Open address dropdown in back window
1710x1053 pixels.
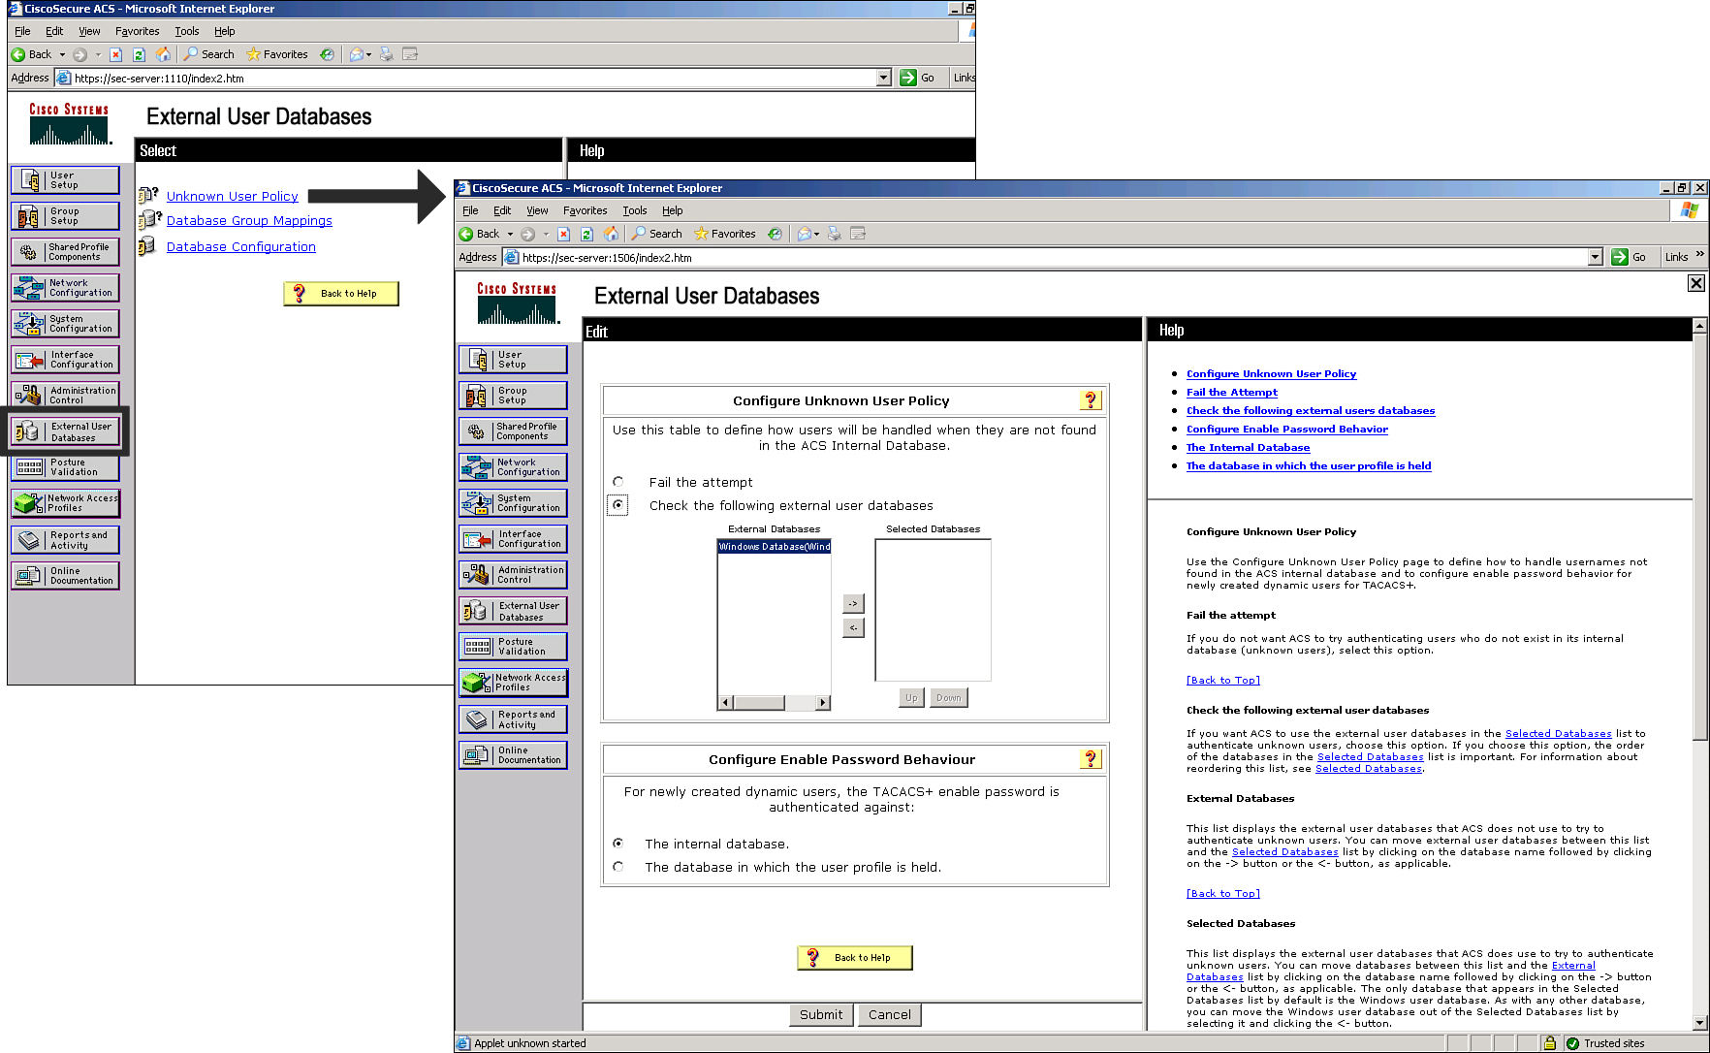coord(884,78)
